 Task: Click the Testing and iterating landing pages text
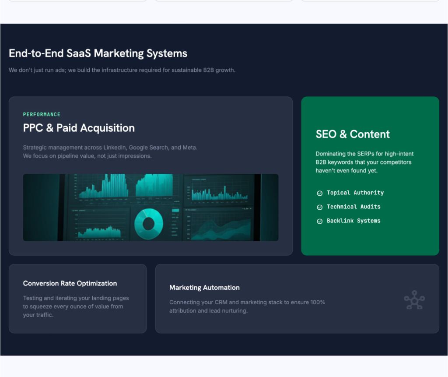coord(76,307)
